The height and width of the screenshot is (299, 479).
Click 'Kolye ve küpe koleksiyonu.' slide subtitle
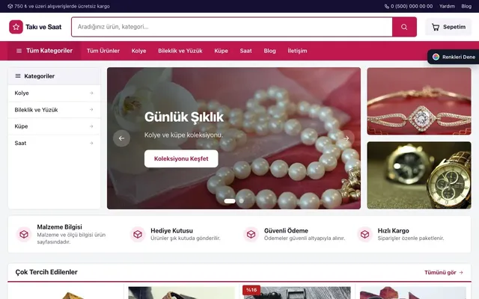[183, 135]
